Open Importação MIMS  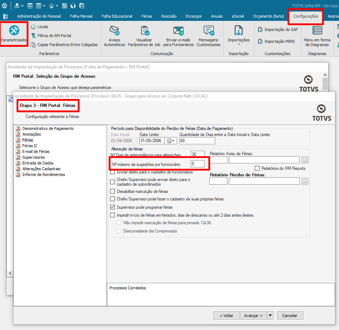click(x=276, y=41)
